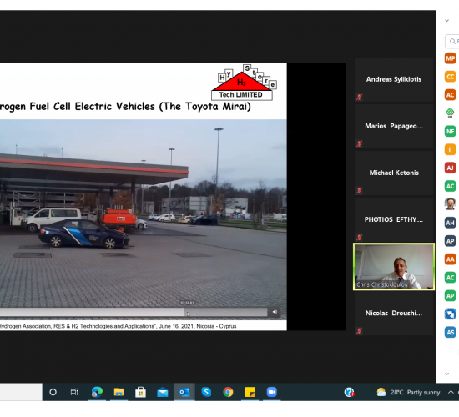The width and height of the screenshot is (459, 417).
Task: Select the AJ participant avatar
Action: (450, 168)
